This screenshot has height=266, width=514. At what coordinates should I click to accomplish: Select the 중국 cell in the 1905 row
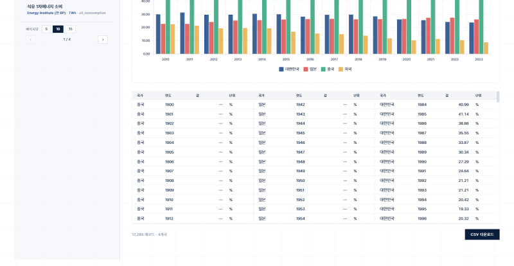141,152
